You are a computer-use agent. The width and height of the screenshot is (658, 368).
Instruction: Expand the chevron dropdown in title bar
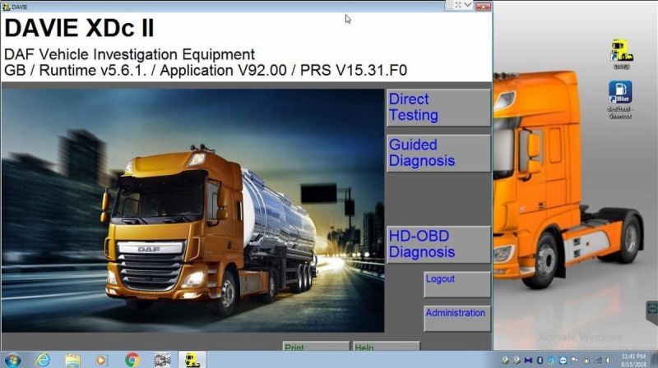point(468,5)
